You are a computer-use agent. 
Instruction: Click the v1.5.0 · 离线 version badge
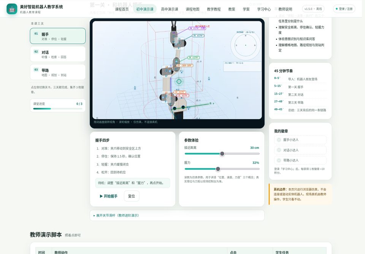pyautogui.click(x=313, y=9)
